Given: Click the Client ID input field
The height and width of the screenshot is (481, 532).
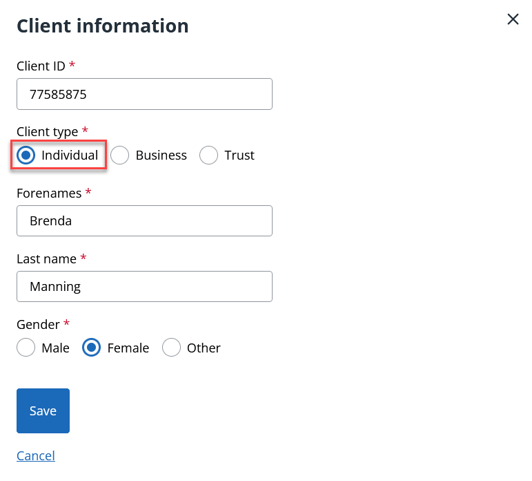Looking at the screenshot, I should click(x=144, y=94).
